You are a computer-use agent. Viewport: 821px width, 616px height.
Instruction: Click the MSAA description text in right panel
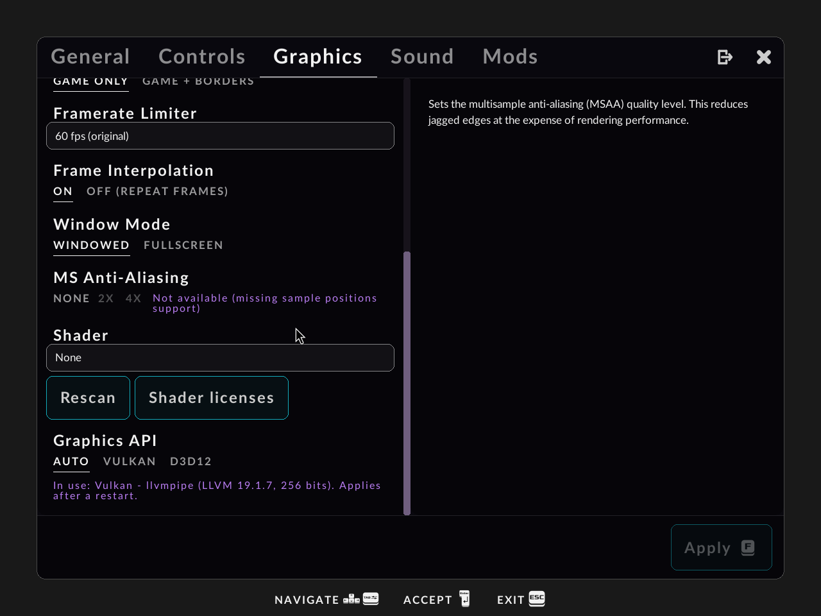click(588, 112)
